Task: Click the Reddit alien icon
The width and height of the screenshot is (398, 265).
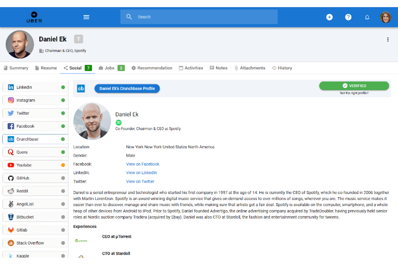Action: click(x=11, y=191)
